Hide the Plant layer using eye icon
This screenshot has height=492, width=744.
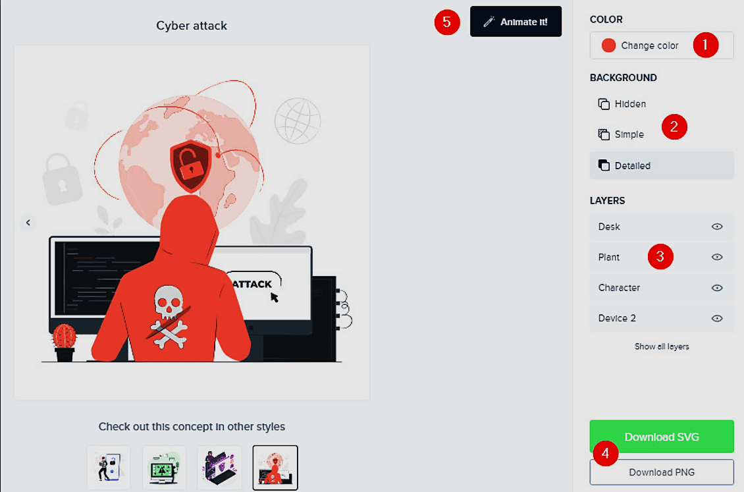point(717,258)
